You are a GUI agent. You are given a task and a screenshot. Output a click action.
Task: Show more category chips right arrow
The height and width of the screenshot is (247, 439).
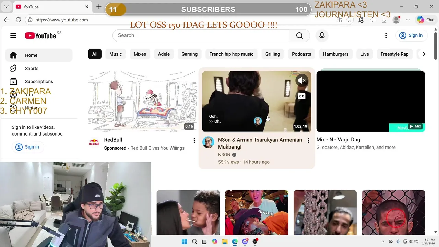[x=424, y=54]
